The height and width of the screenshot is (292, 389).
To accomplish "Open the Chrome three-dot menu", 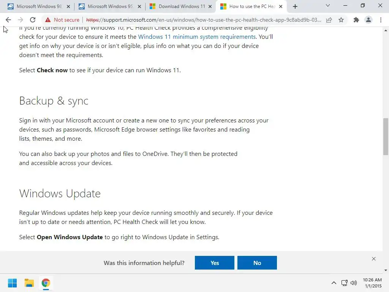I will point(381,20).
